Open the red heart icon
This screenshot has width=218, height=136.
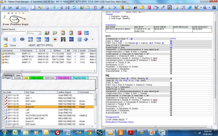(55, 39)
